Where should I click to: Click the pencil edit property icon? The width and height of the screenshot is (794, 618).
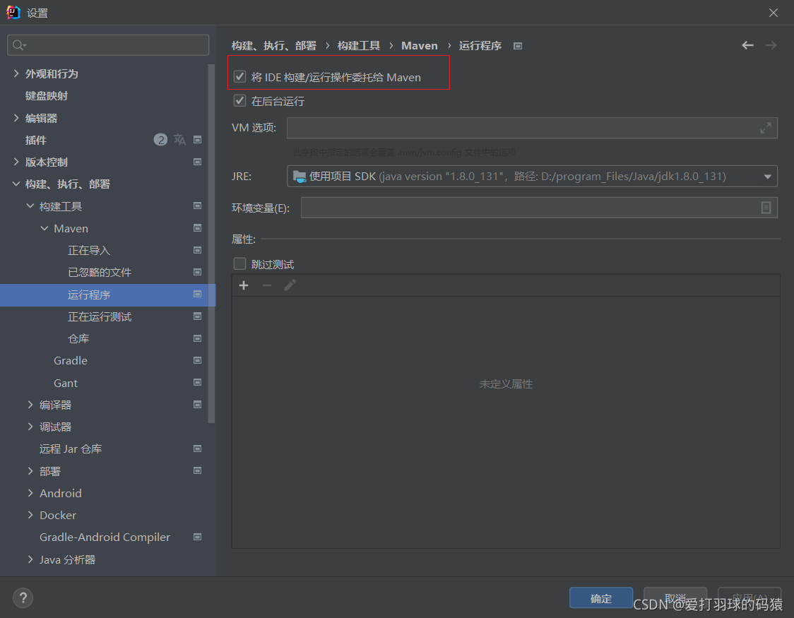tap(290, 285)
